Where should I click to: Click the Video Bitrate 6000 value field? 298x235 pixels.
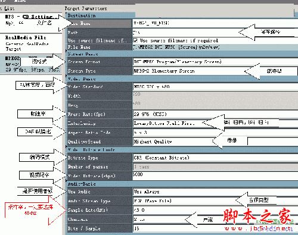[215, 176]
